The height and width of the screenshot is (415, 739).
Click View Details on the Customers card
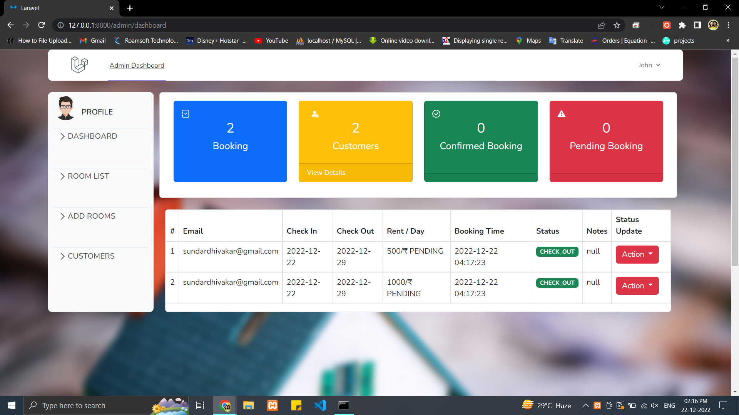coord(326,173)
